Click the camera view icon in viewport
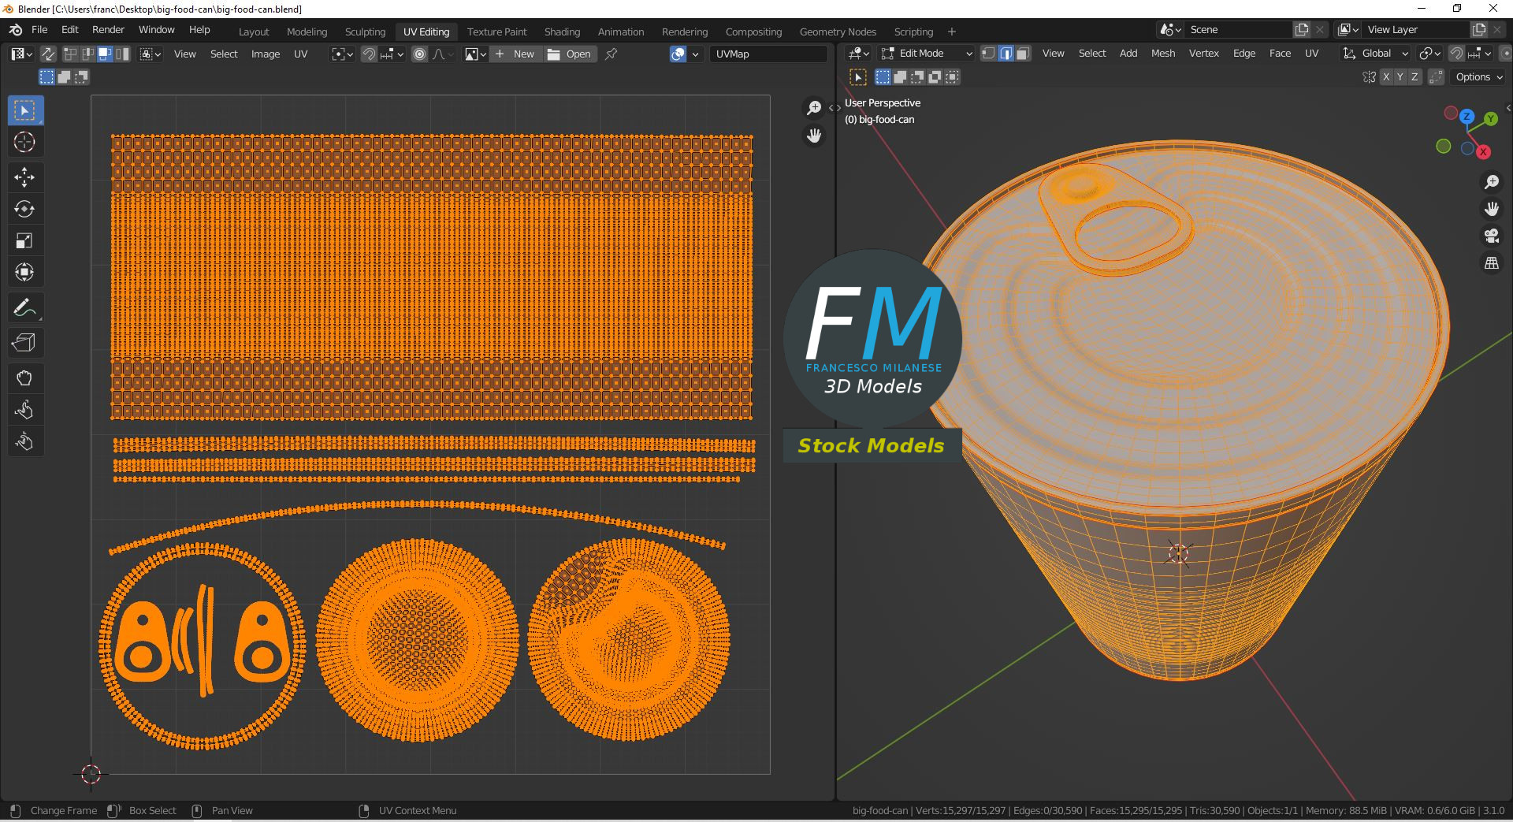The width and height of the screenshot is (1513, 822). [1491, 236]
